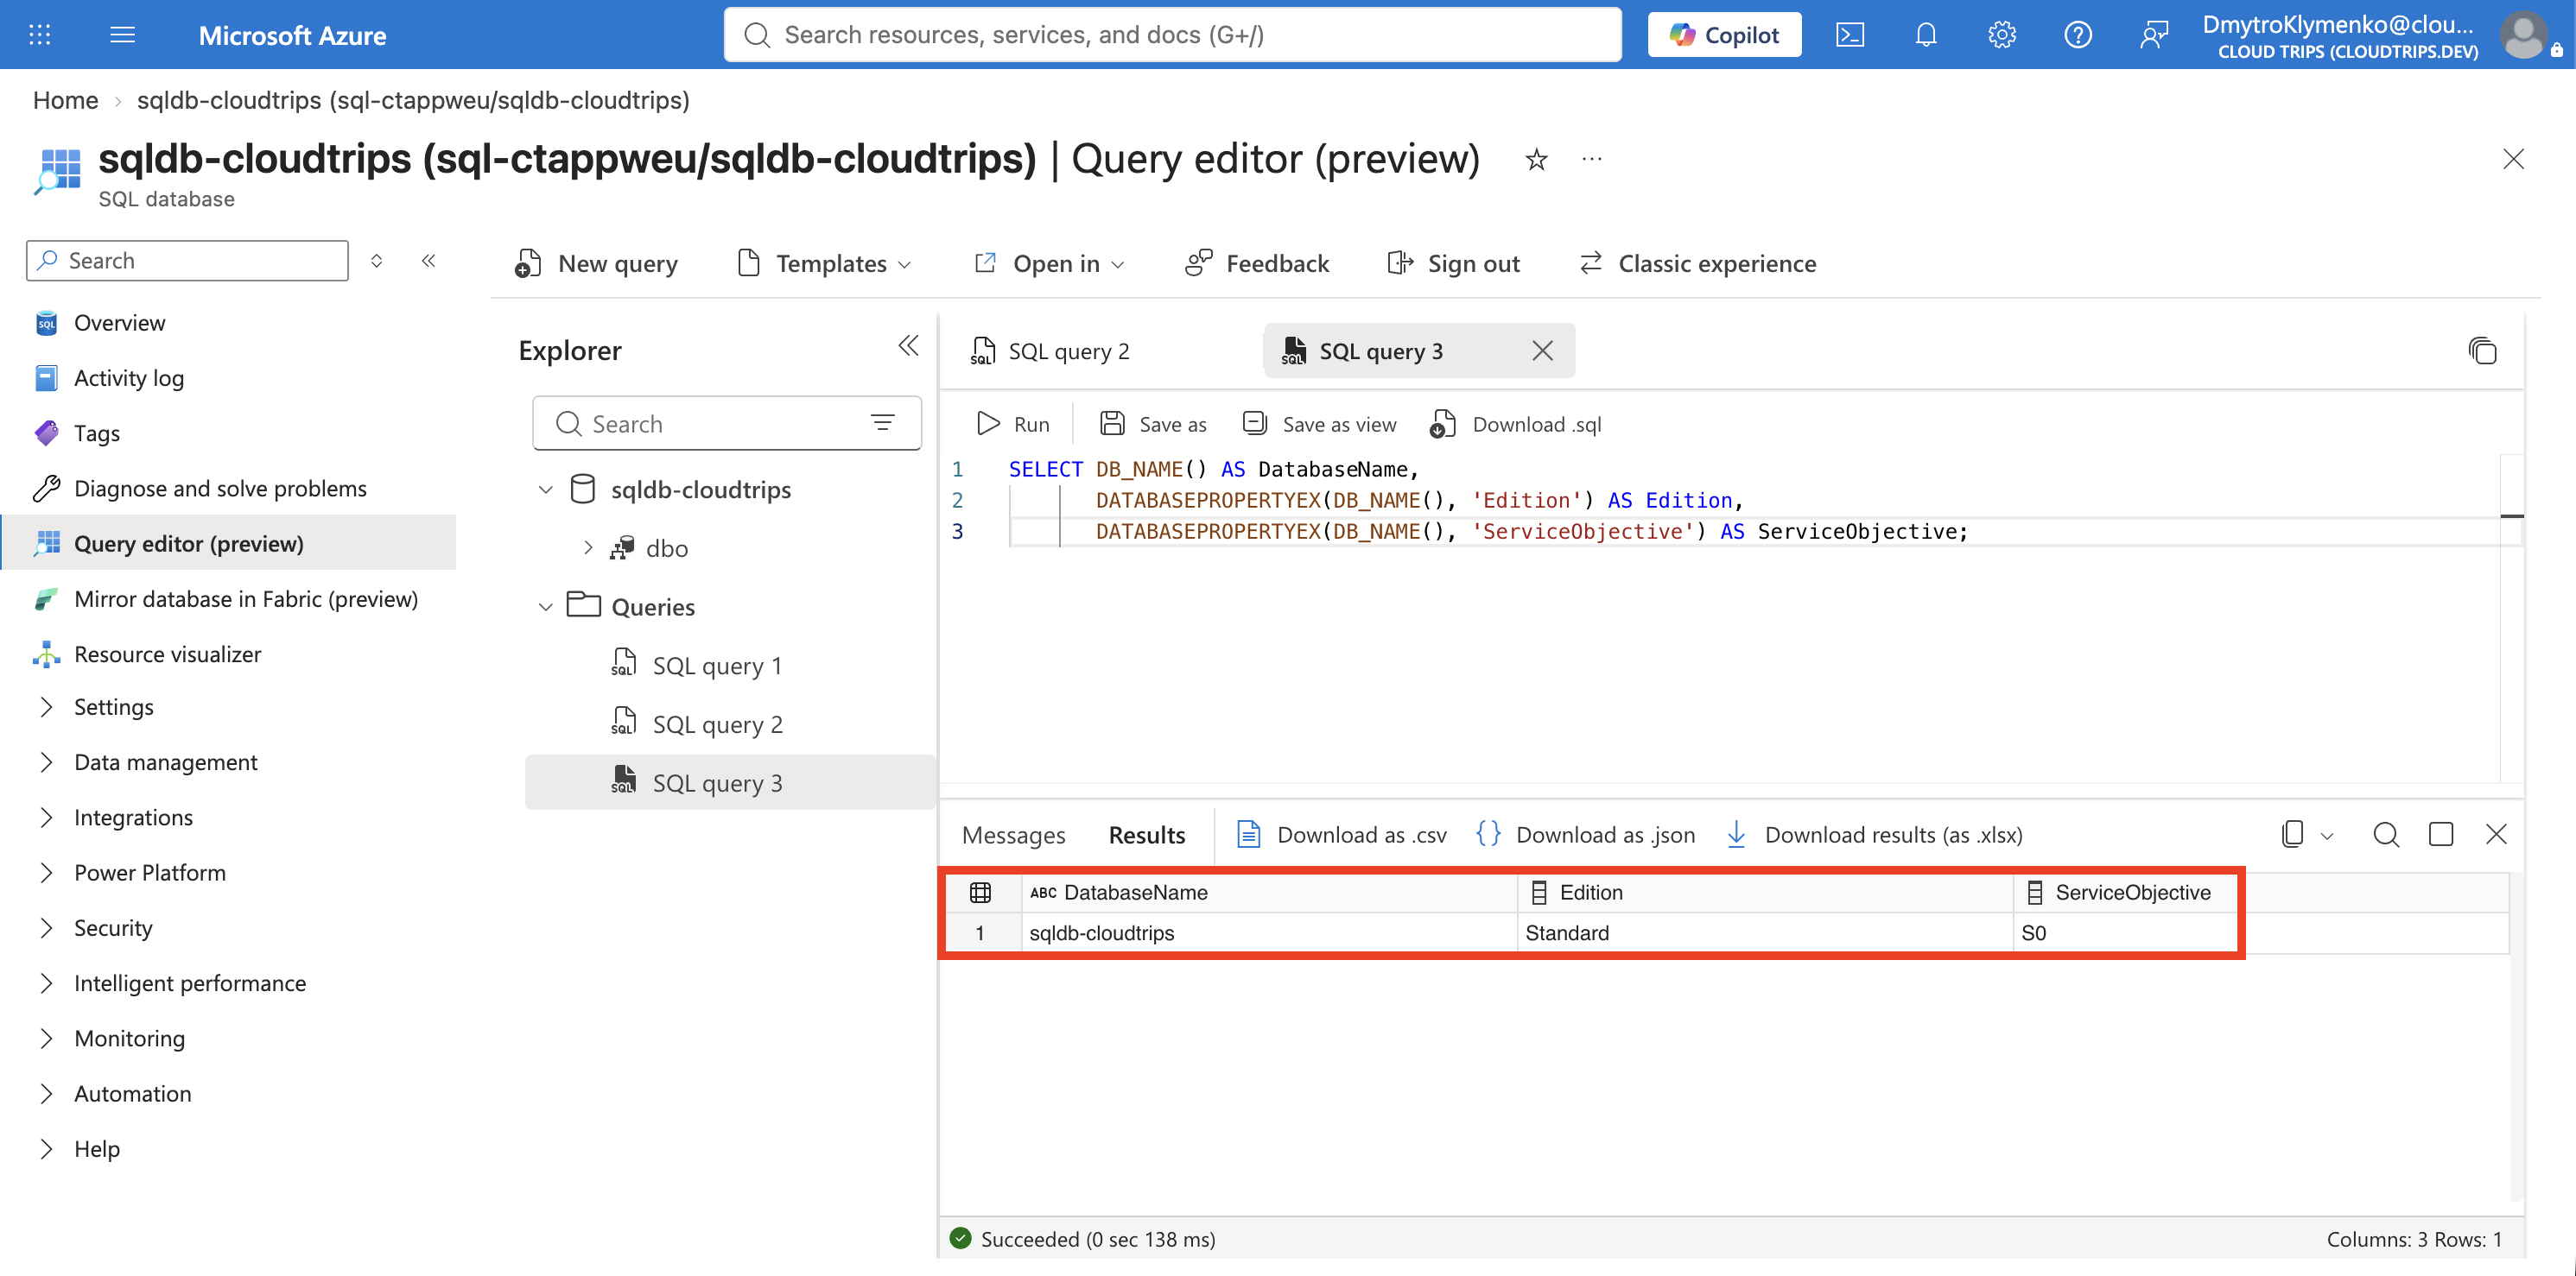The image size is (2576, 1276).
Task: Open the user account avatar
Action: (x=2524, y=35)
